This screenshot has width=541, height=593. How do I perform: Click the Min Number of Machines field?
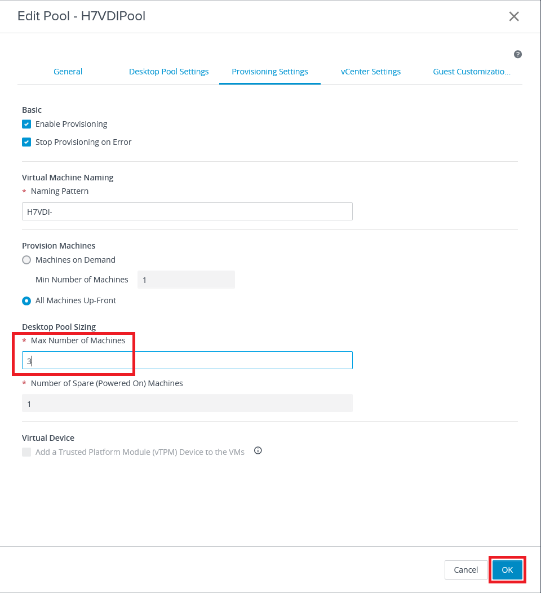tap(186, 280)
